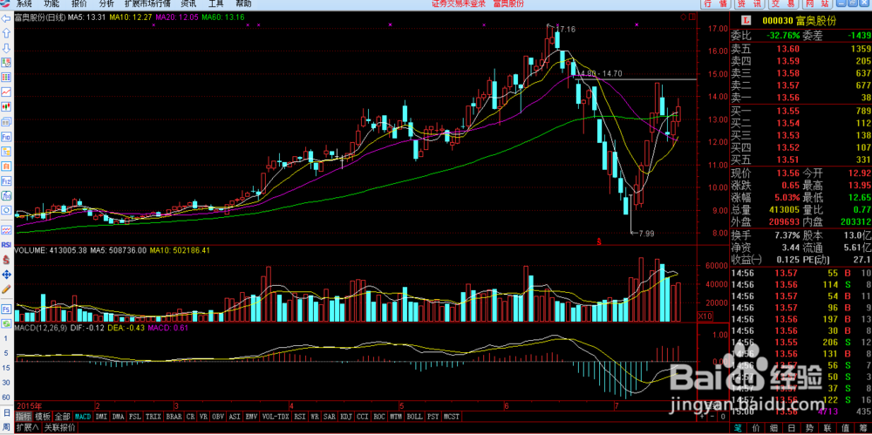The image size is (872, 435).
Task: Select the 指标 tab at bottom
Action: [24, 416]
